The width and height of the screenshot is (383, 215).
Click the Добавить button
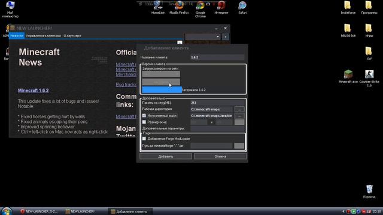coord(166,156)
